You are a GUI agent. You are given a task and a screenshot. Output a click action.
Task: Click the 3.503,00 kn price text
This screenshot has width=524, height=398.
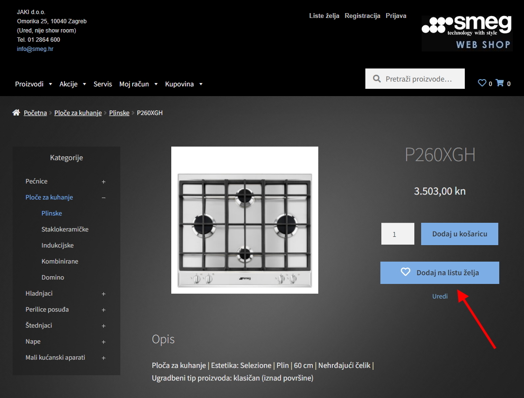point(440,191)
